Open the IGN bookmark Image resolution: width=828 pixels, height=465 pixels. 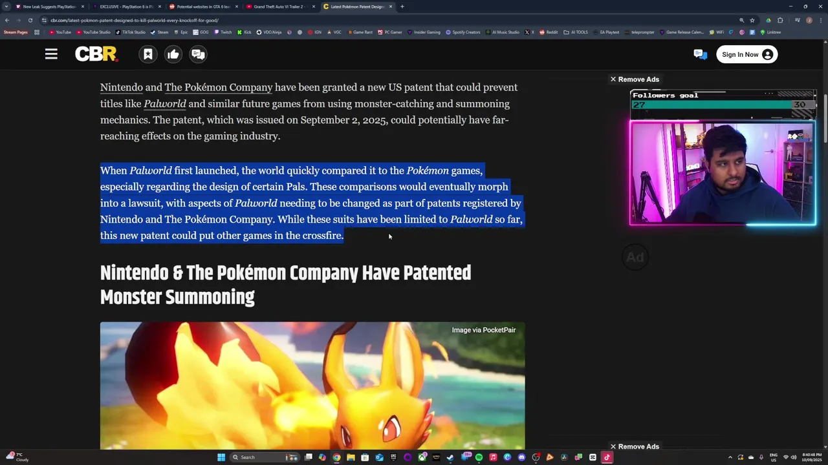tap(314, 32)
